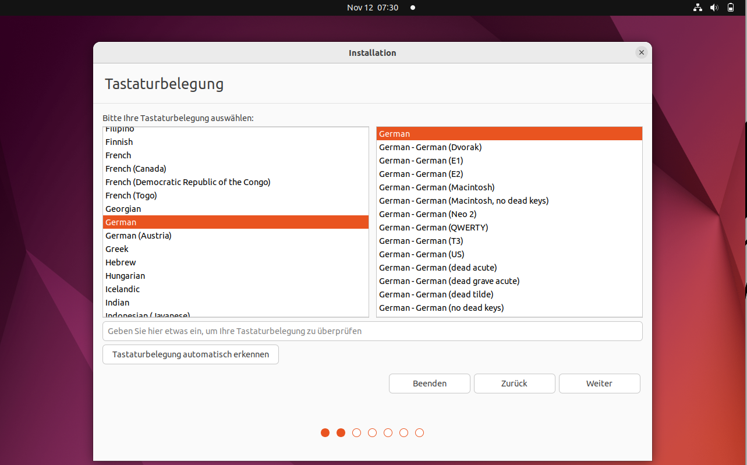Choose German - German (Neo 2) variant
Screen dimensions: 747x465
tap(427, 214)
